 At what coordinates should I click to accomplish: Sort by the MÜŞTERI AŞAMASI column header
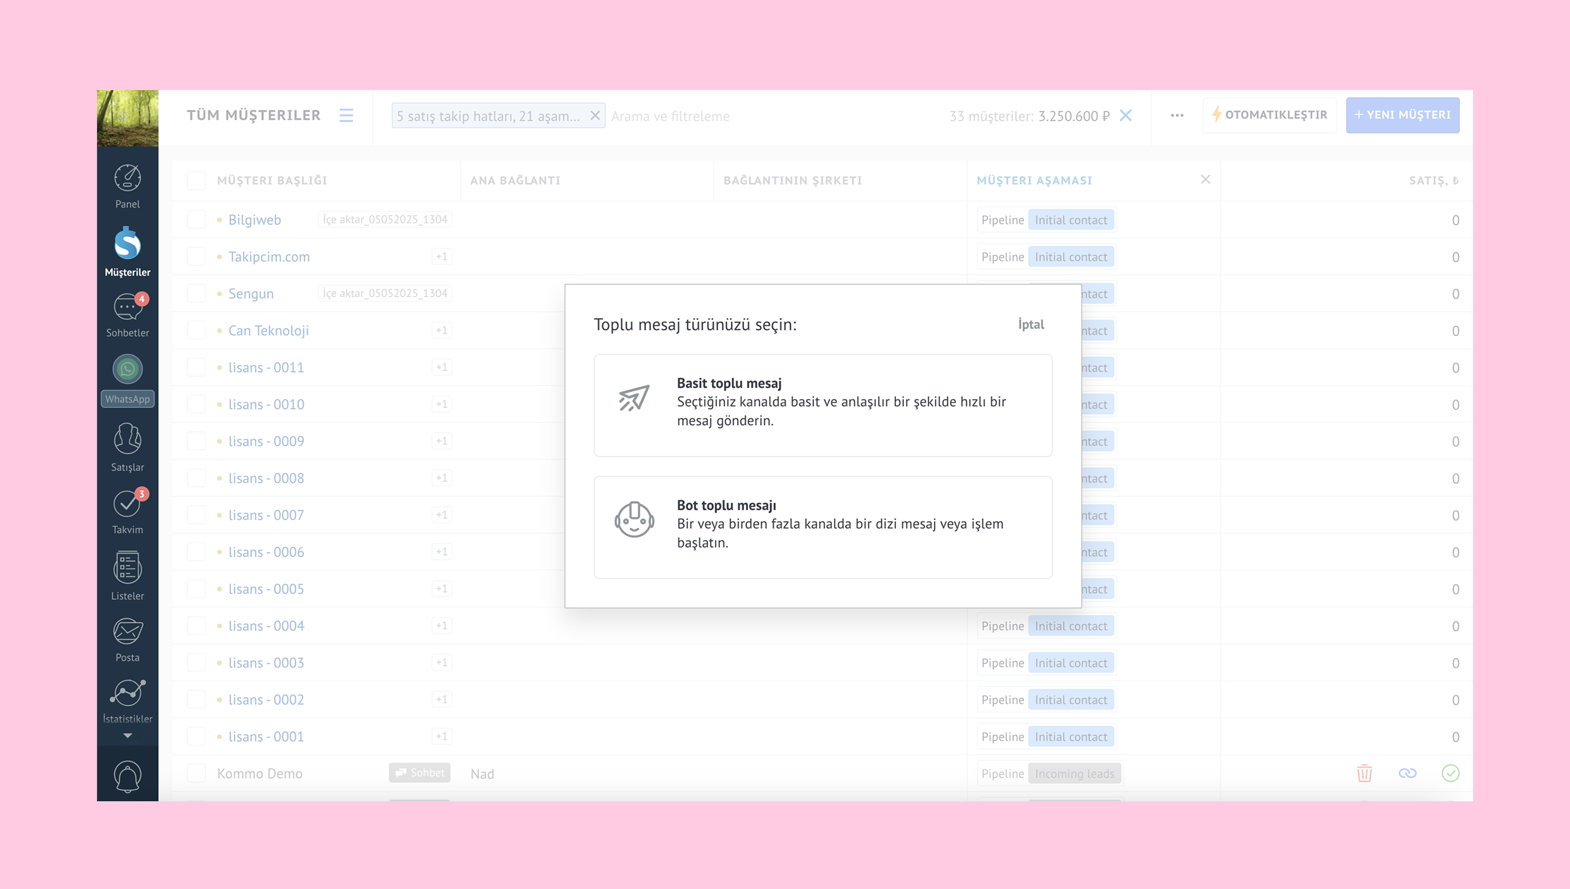[1034, 180]
